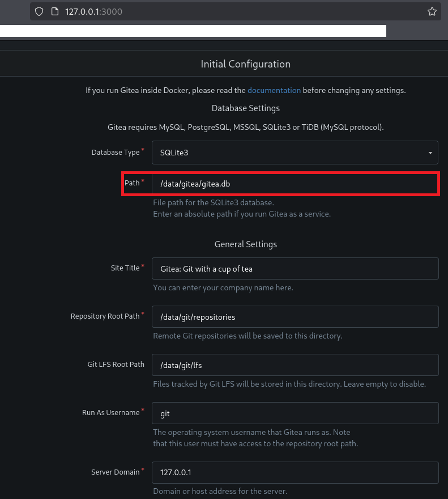
Task: Focus the Run As Username input
Action: pyautogui.click(x=295, y=413)
